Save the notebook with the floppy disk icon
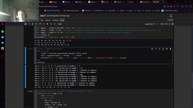The image size is (193, 108). coord(25,24)
